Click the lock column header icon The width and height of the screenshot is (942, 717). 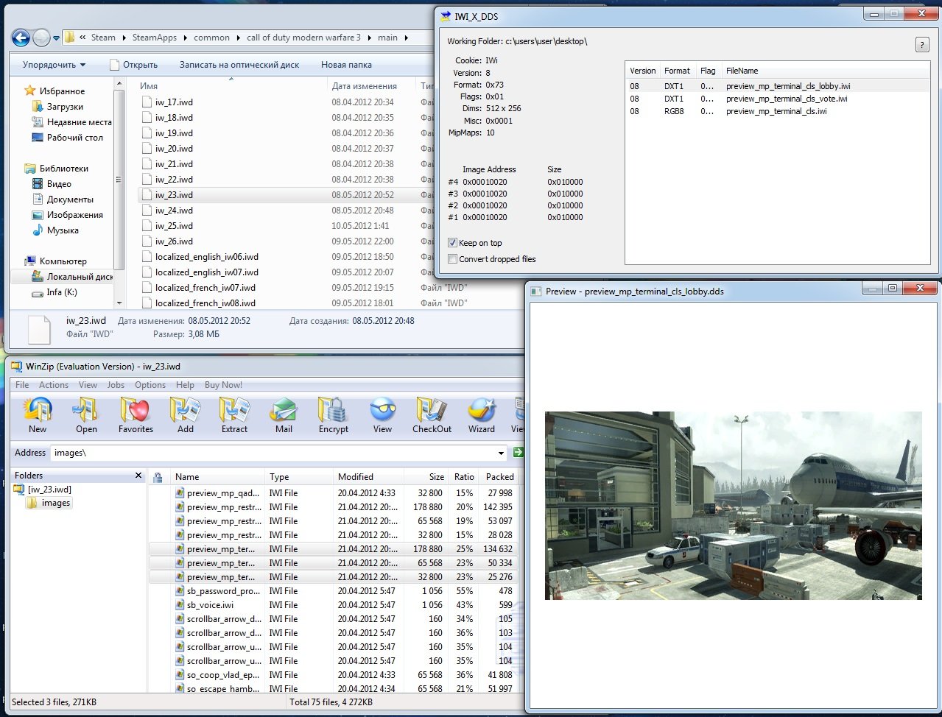158,478
